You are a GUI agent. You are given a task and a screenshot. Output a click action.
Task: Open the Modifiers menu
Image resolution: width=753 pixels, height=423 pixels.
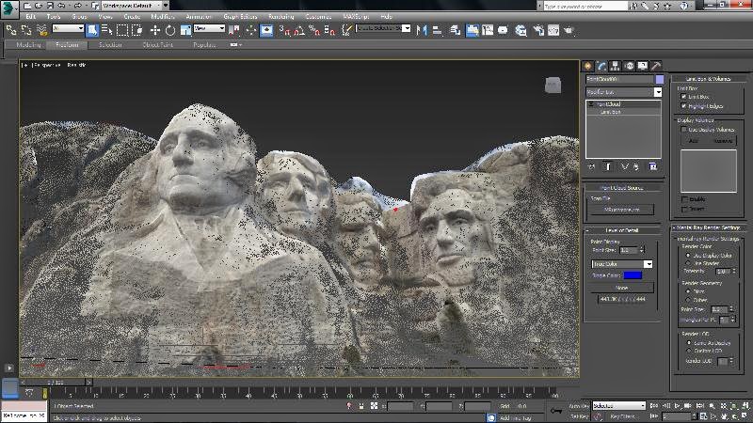163,16
